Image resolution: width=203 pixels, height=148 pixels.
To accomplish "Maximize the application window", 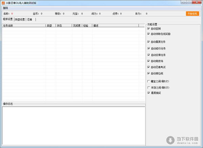I will [189, 2].
